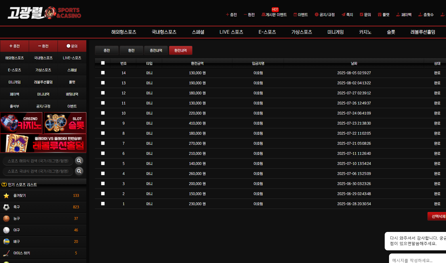Click the 쪽지 message paper-plane icon in header
This screenshot has height=263, width=446.
(343, 15)
